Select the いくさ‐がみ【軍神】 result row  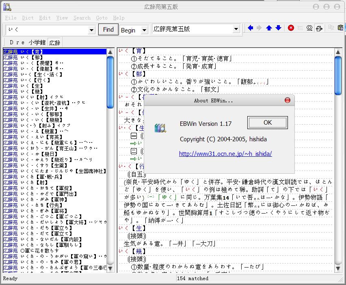(55, 199)
